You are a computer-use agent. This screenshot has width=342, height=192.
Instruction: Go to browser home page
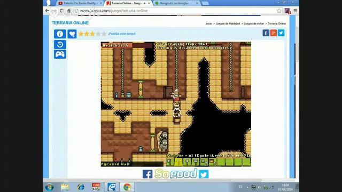[69, 11]
